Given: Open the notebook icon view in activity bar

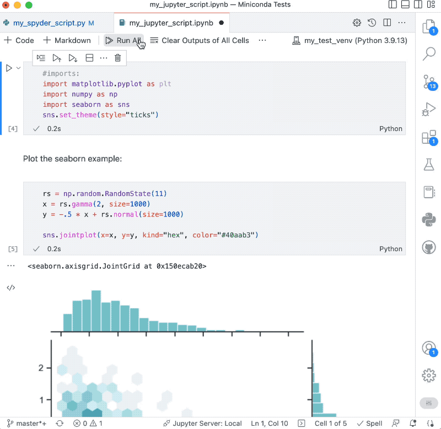Looking at the screenshot, I should [429, 192].
